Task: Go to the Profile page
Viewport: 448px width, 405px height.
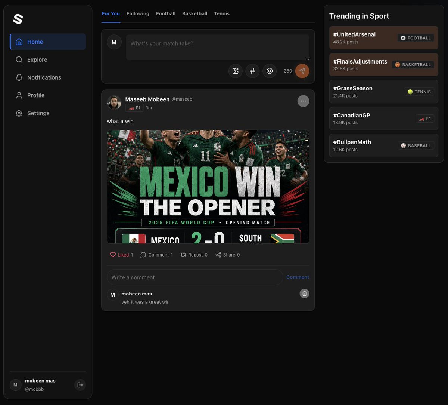Action: tap(48, 95)
